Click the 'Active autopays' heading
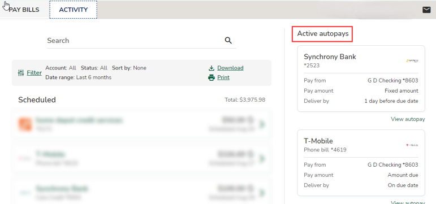This screenshot has width=436, height=204. pos(322,34)
